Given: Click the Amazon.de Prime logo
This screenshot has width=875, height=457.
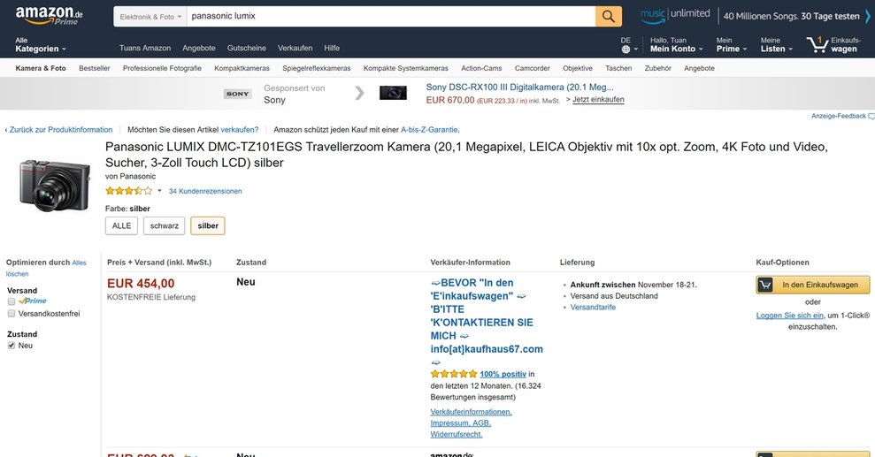Looking at the screenshot, I should click(50, 16).
